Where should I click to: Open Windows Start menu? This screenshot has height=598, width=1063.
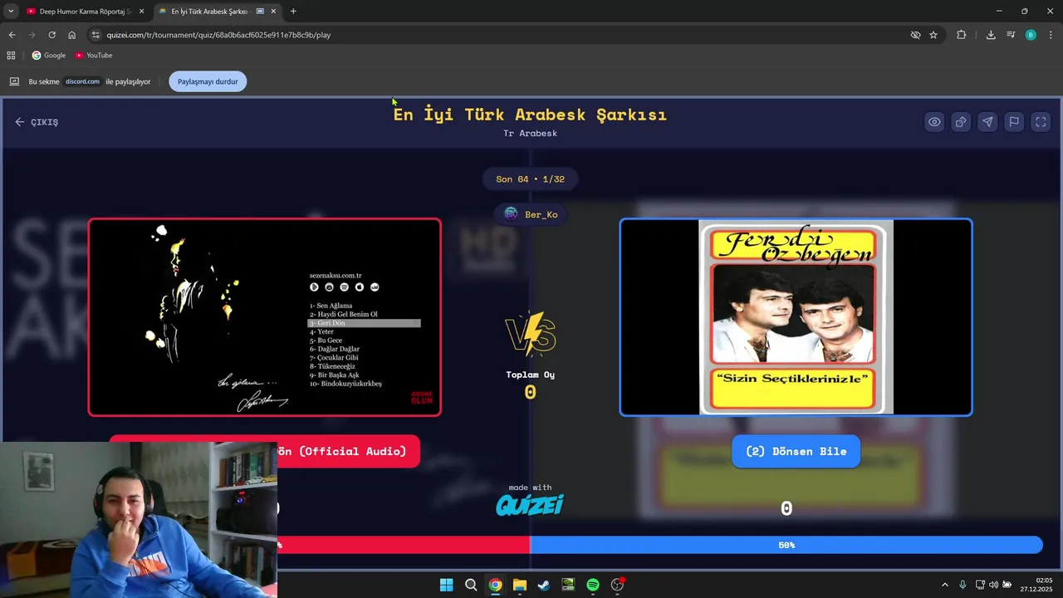[x=446, y=585]
